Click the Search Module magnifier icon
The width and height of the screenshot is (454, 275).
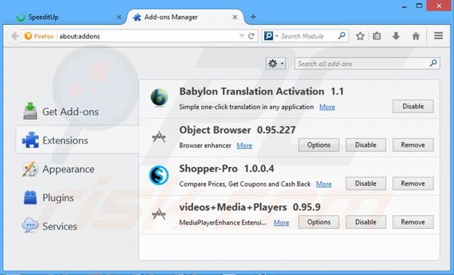coord(342,36)
